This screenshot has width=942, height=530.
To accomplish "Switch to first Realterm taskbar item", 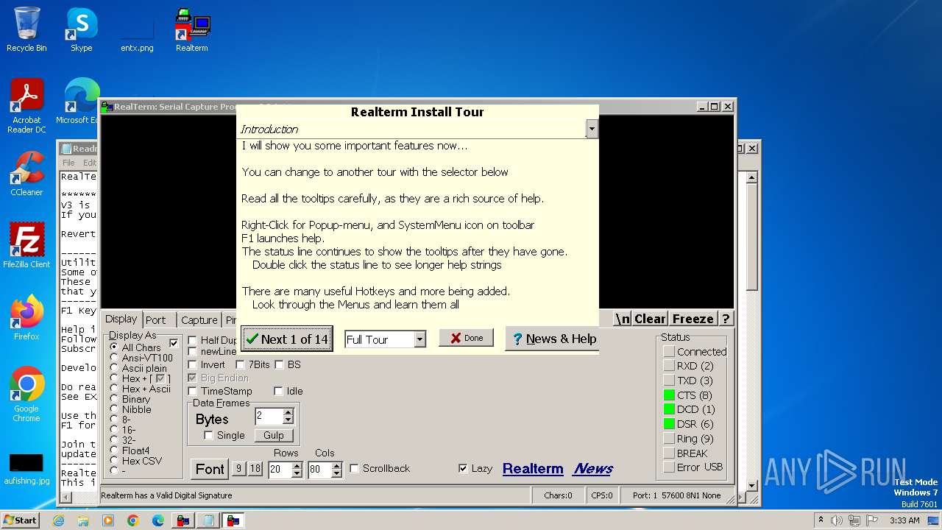I will [x=183, y=520].
